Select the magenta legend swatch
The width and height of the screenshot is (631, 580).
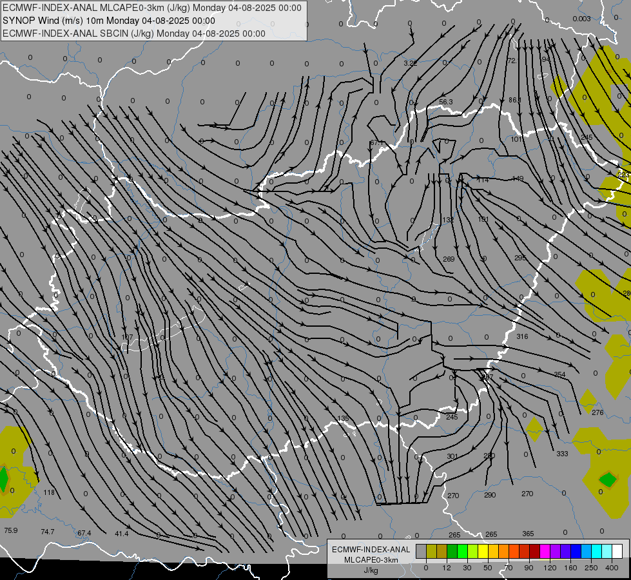[545, 551]
